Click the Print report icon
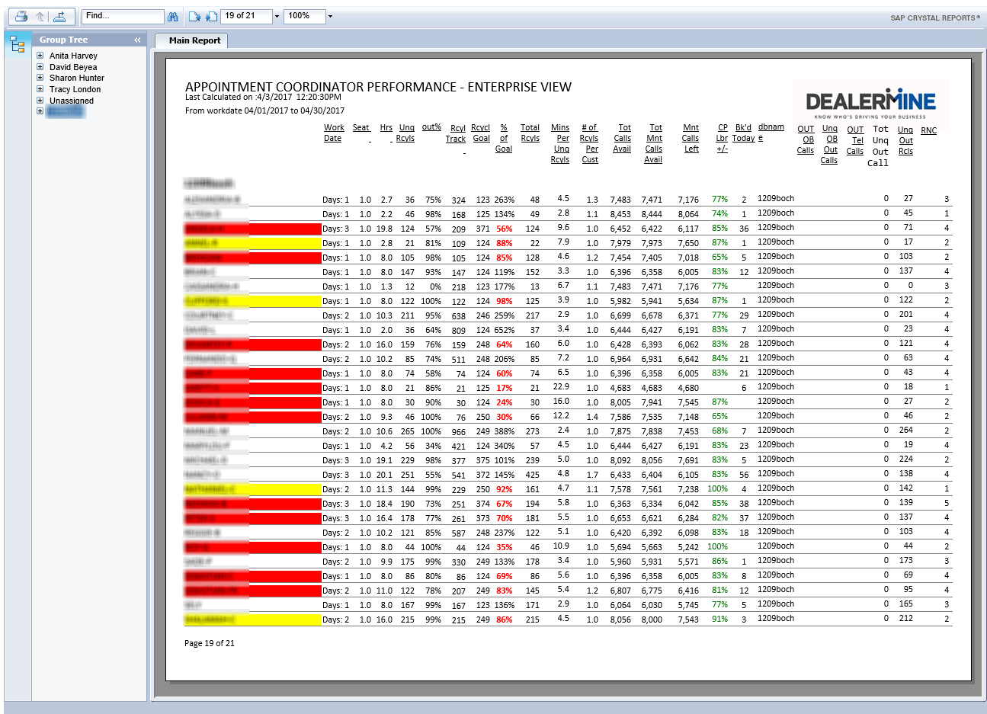This screenshot has width=987, height=714. (21, 16)
